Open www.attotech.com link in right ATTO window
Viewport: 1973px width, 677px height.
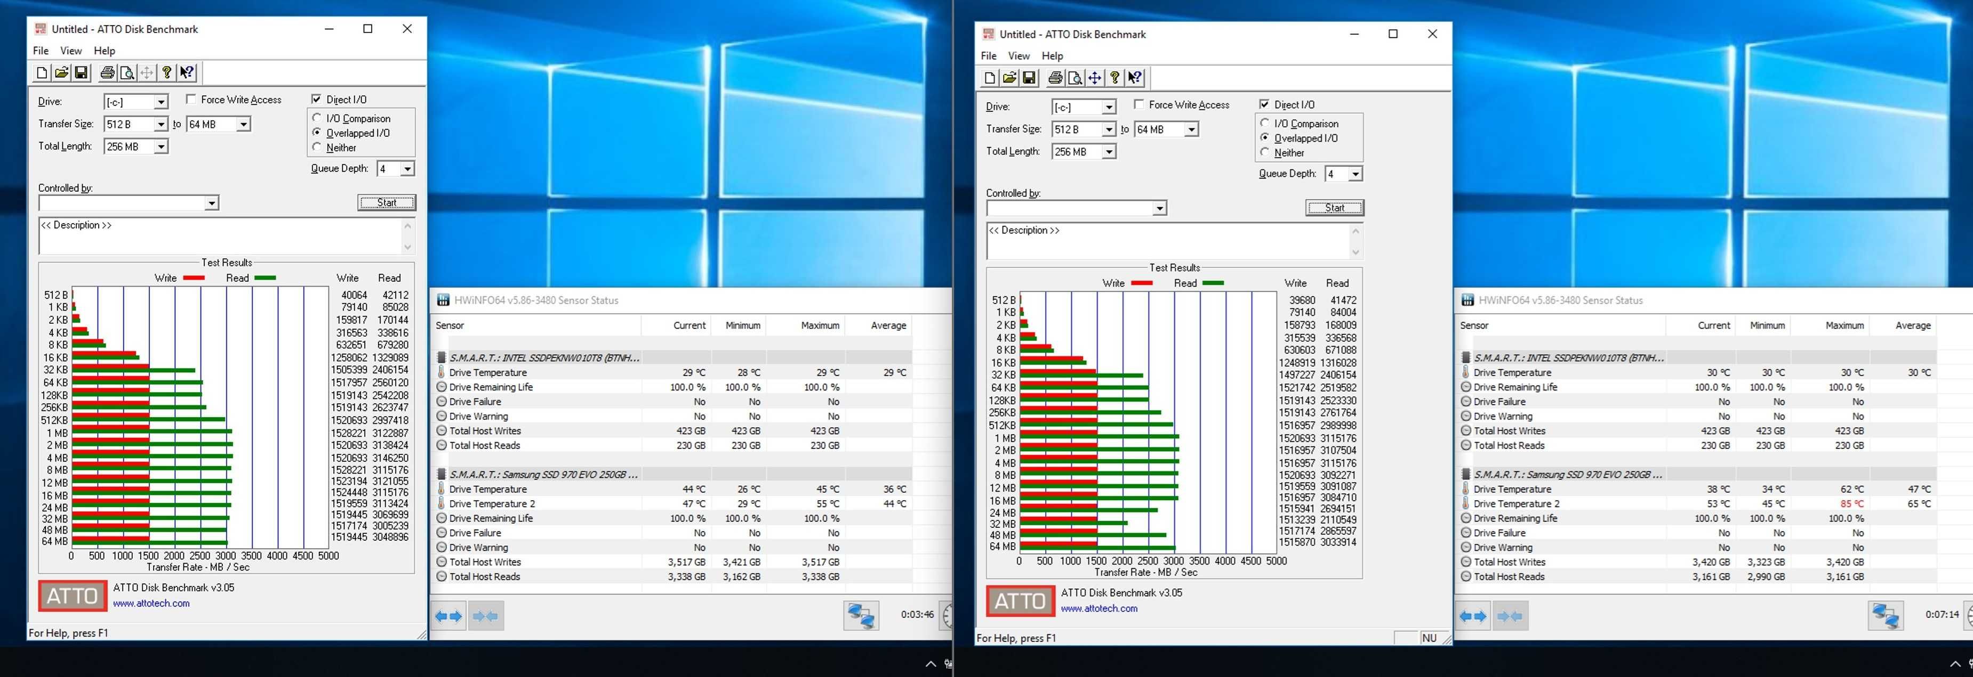(1099, 609)
